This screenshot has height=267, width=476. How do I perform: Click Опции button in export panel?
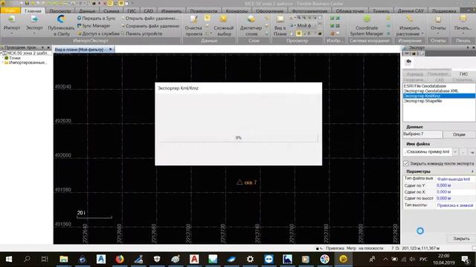pos(459,134)
